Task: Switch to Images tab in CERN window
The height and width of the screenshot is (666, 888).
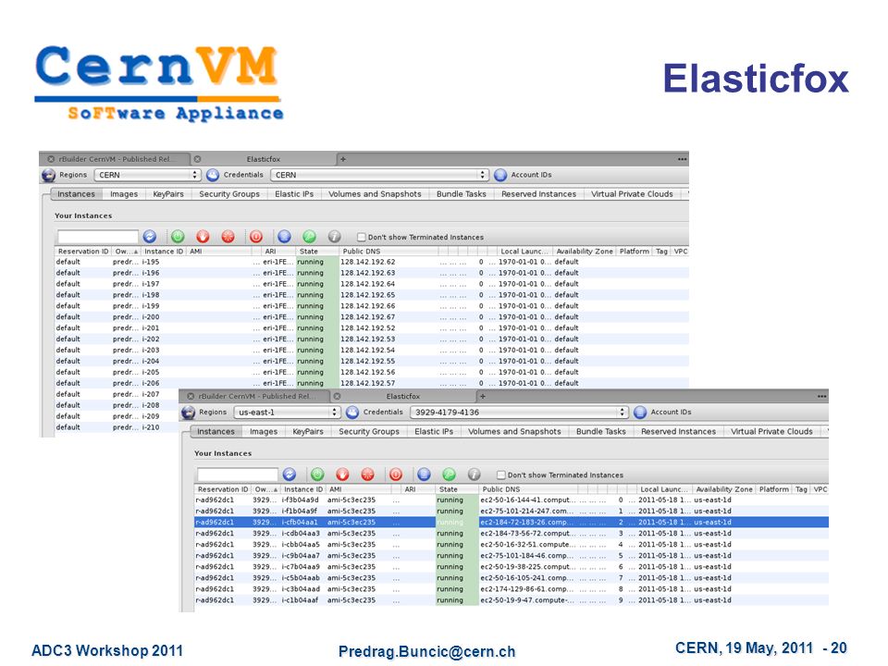Action: click(124, 193)
